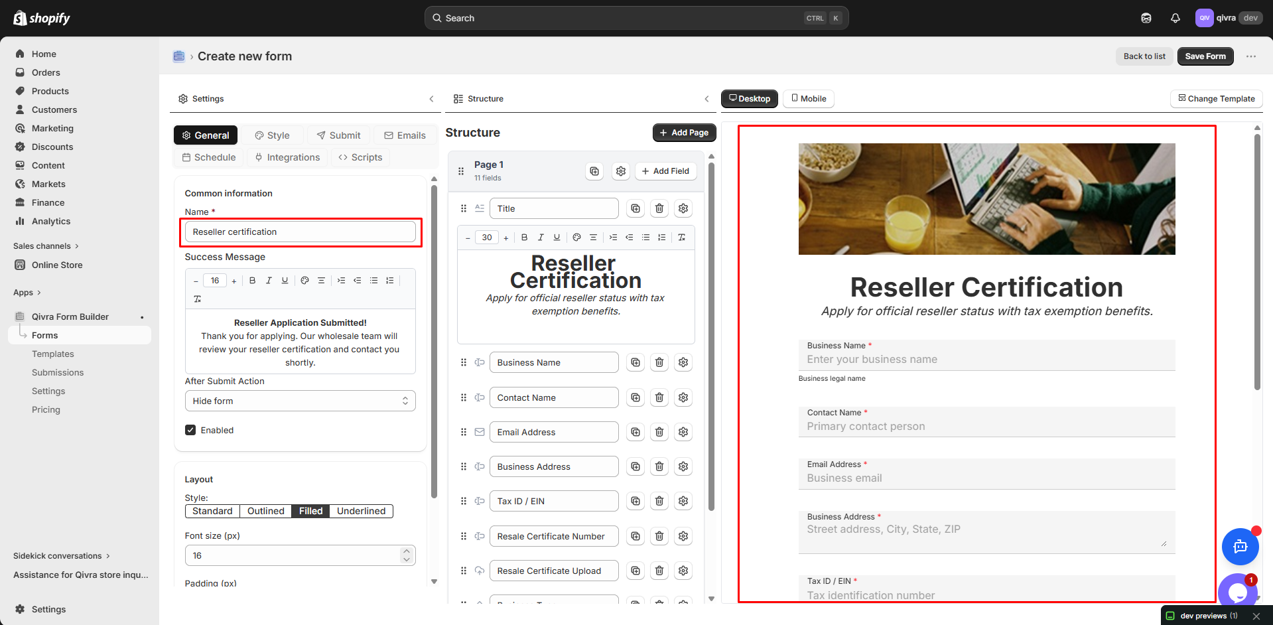Click the Settings panel scrollbar
This screenshot has height=625, width=1273.
pyautogui.click(x=434, y=342)
